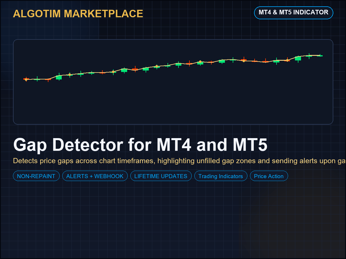The width and height of the screenshot is (346, 259).
Task: Open the Trading Indicators category tag
Action: [221, 176]
